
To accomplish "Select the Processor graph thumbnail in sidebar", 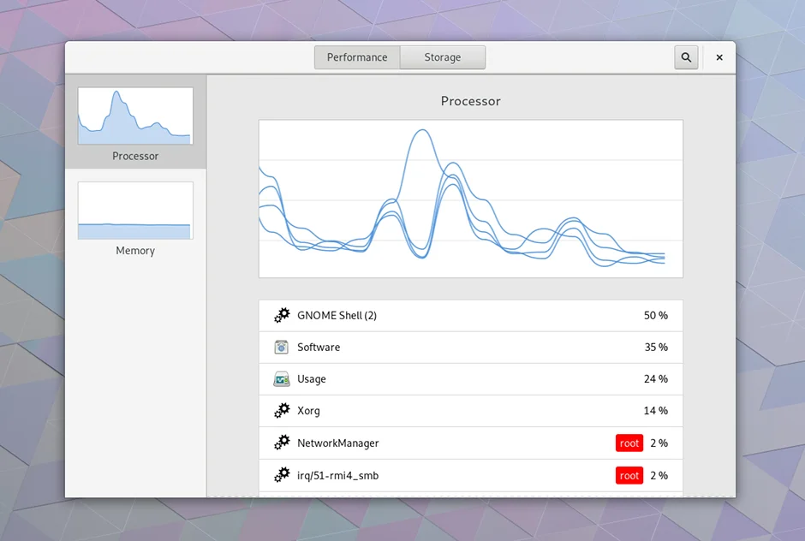I will click(135, 116).
